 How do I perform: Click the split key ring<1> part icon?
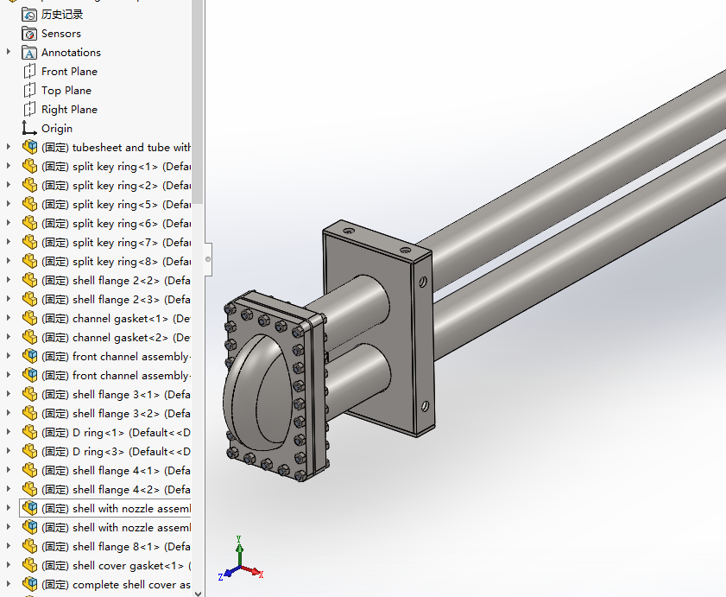tap(29, 167)
